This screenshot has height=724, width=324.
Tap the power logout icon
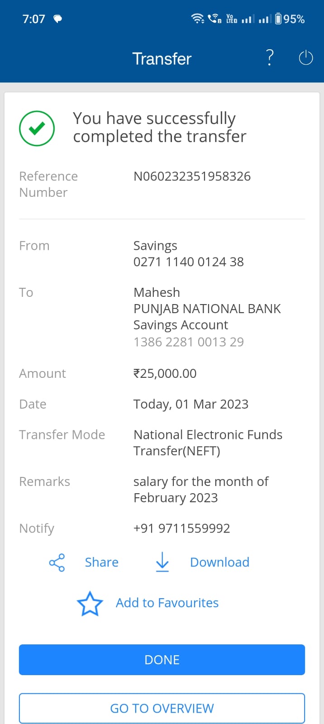[306, 58]
